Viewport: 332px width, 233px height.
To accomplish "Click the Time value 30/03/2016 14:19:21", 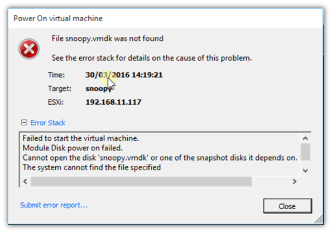I will pyautogui.click(x=124, y=75).
